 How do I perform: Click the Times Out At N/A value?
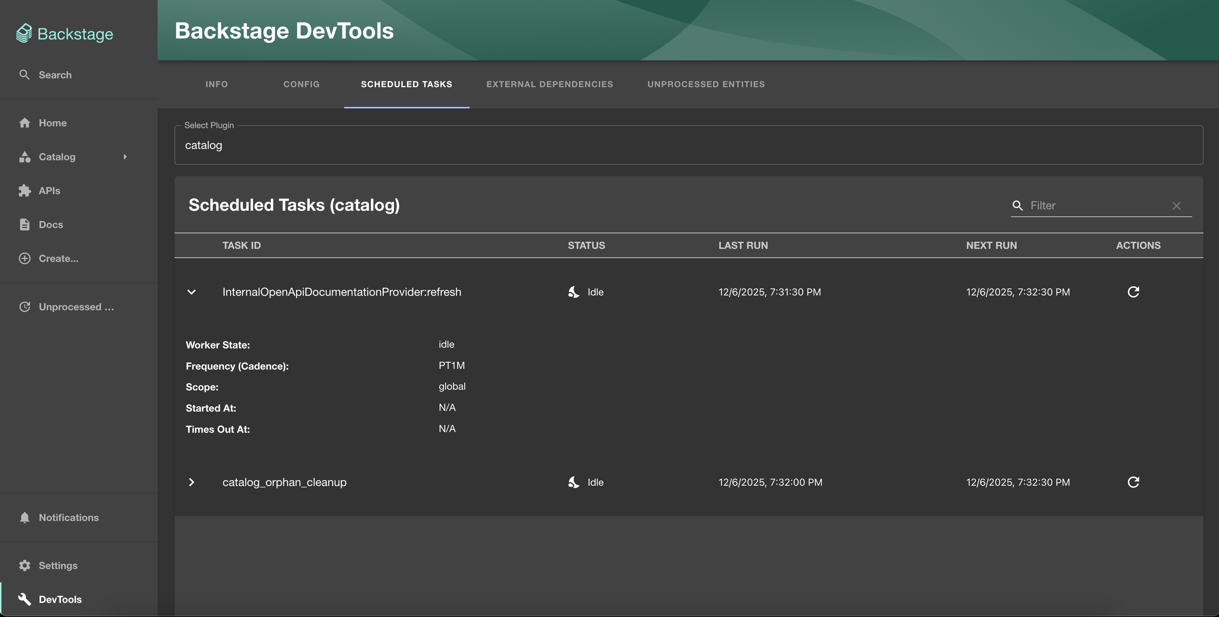pyautogui.click(x=447, y=429)
